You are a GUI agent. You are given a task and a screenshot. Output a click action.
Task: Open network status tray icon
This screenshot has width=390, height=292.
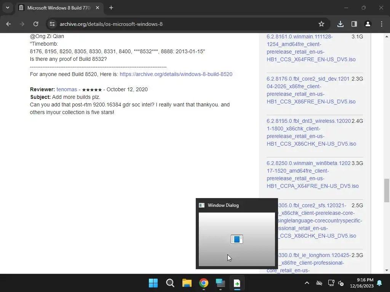pyautogui.click(x=331, y=283)
